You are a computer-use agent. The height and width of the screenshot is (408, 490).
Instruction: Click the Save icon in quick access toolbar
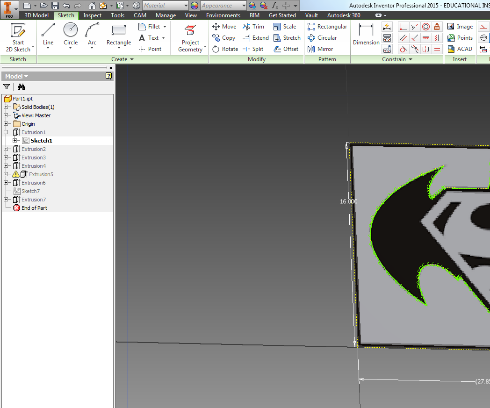(x=55, y=6)
